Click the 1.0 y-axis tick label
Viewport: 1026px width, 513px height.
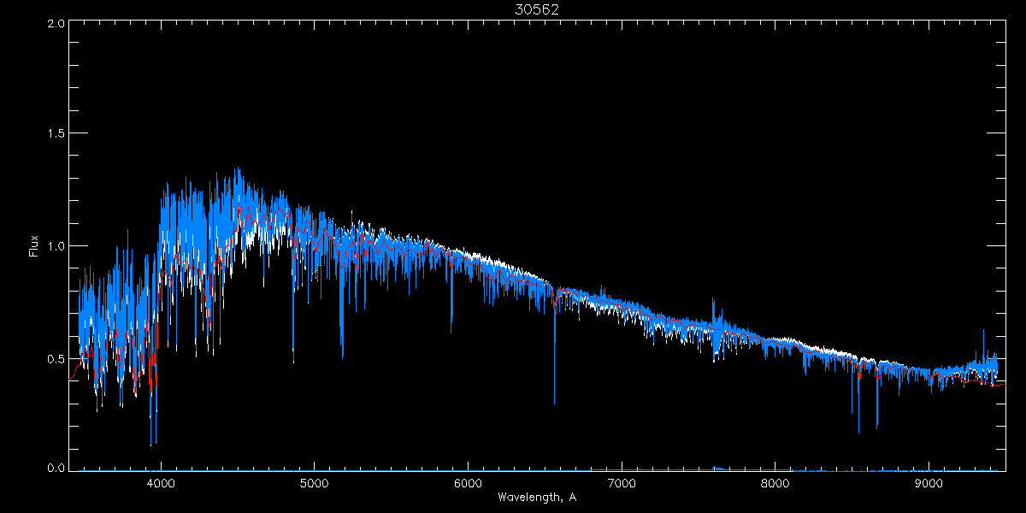(x=55, y=246)
